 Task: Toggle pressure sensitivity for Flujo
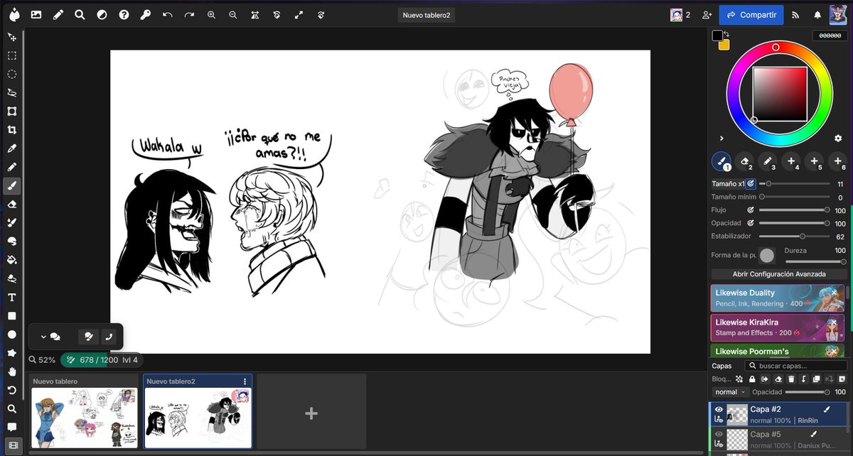[750, 210]
